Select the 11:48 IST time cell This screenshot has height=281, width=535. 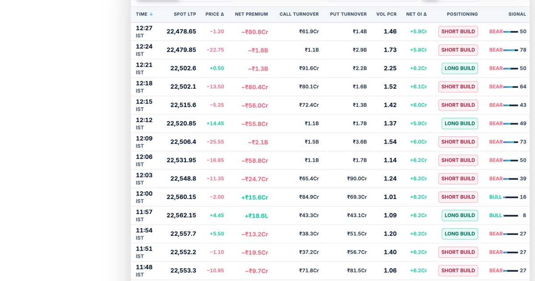(144, 271)
